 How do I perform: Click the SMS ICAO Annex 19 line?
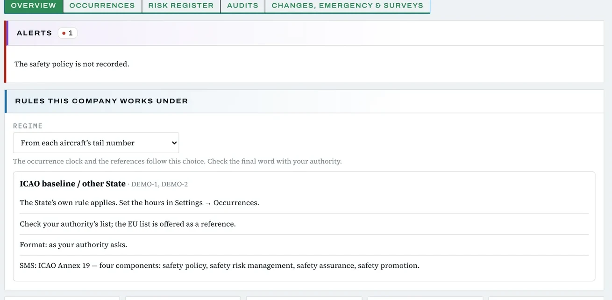(x=220, y=265)
